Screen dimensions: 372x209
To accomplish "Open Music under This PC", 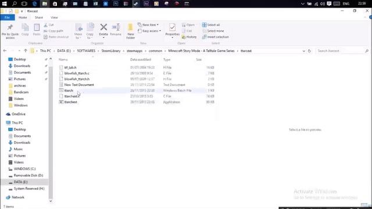I will coord(18,149).
